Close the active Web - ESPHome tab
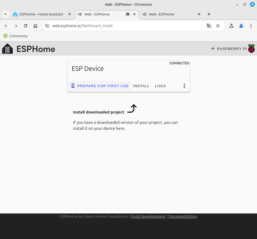This screenshot has height=239, width=257. (x=134, y=14)
